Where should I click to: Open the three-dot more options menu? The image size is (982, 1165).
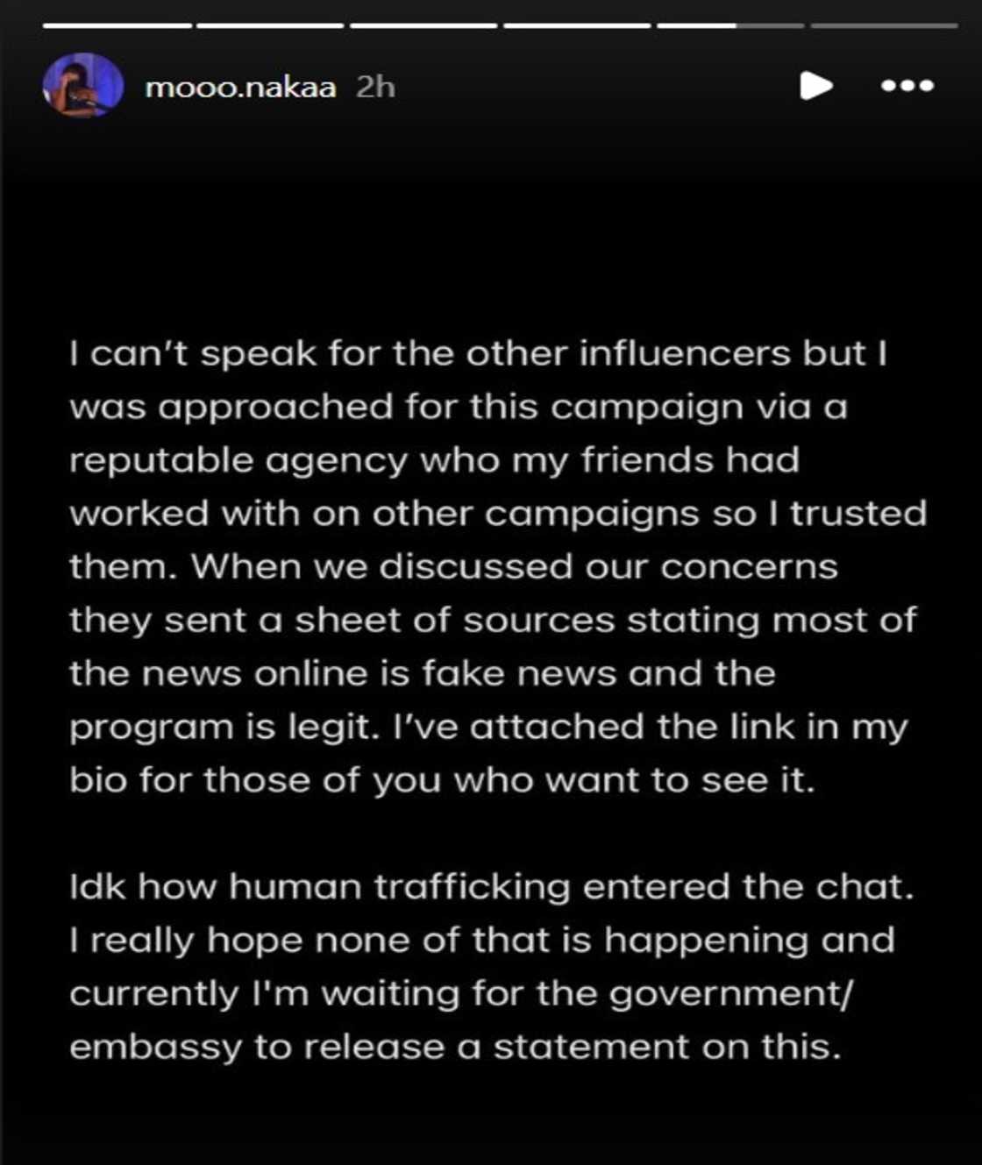click(907, 86)
